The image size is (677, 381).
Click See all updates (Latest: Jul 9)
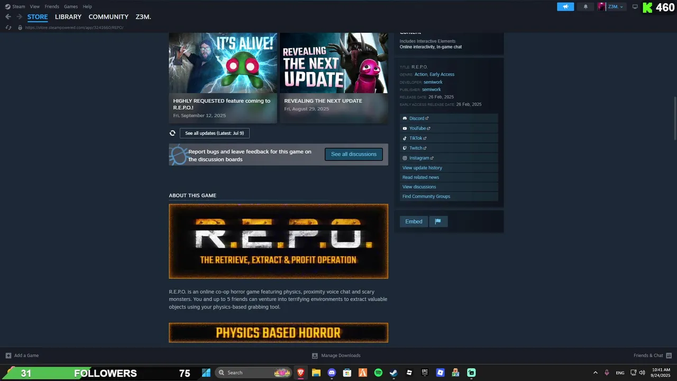coord(214,133)
